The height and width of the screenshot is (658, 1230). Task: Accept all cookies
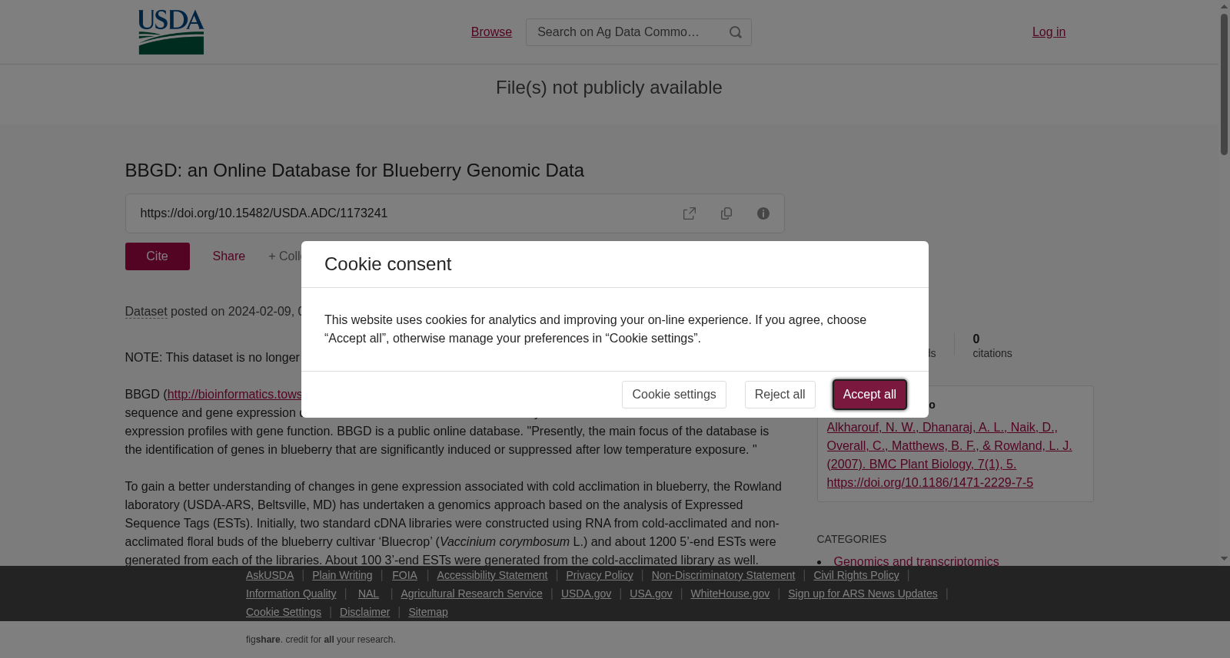click(x=869, y=395)
